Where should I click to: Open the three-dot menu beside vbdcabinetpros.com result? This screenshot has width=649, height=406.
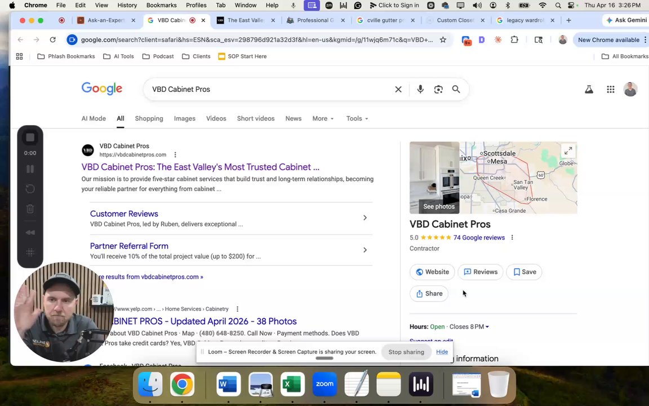coord(176,155)
